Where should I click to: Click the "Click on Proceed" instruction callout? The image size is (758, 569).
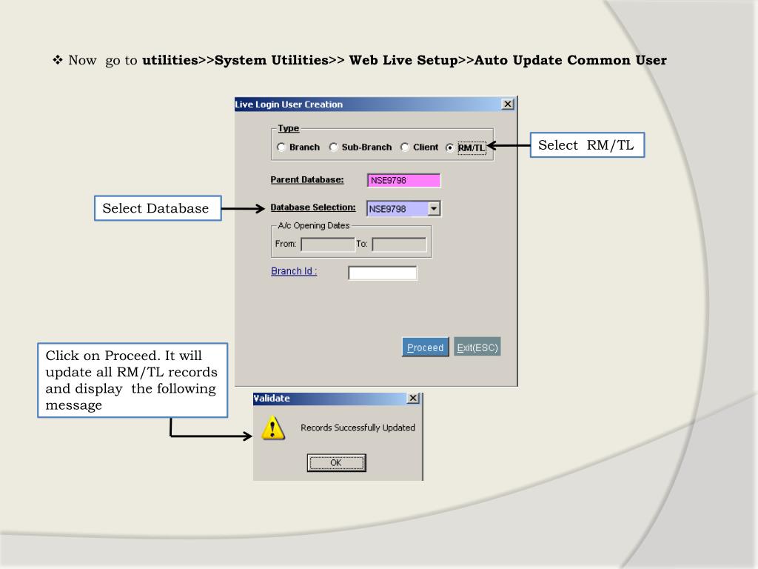[132, 380]
